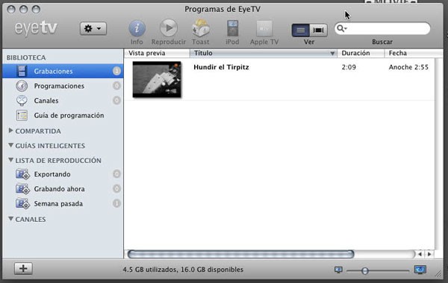448x283 pixels.
Task: Export to Toast via toaster icon
Action: point(201,28)
